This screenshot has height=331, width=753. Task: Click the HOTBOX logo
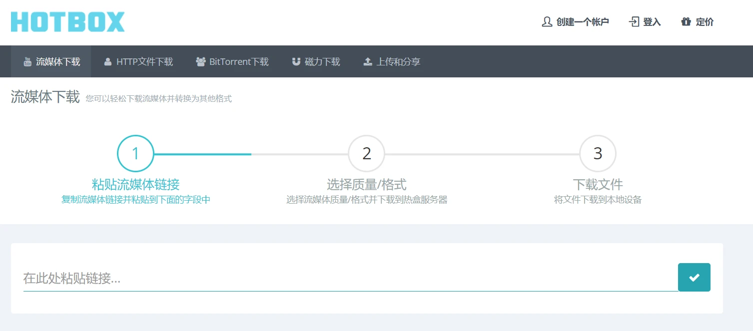[x=67, y=22]
